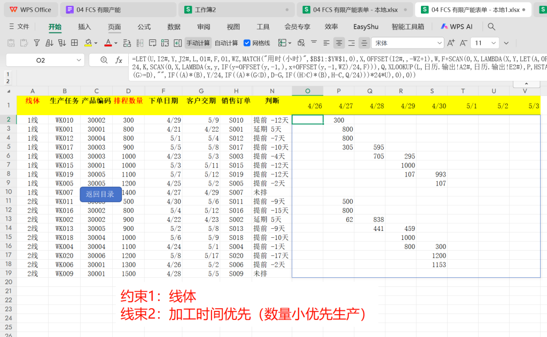Click outline level 1 button
The image size is (547, 337).
(7, 74)
